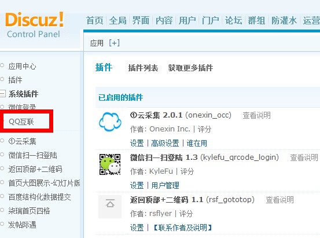Click the WeChat QR code plugin icon

pyautogui.click(x=110, y=164)
